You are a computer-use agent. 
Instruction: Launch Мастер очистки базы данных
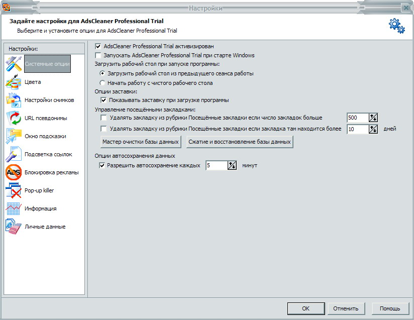coord(141,142)
